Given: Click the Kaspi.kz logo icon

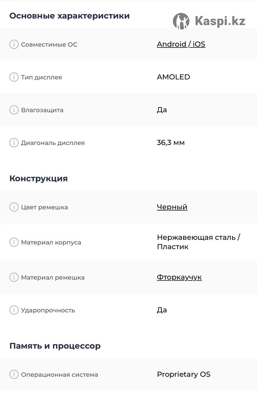Looking at the screenshot, I should click(x=181, y=21).
